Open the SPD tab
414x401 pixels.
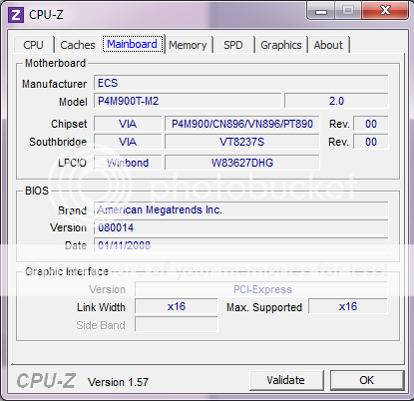(233, 45)
